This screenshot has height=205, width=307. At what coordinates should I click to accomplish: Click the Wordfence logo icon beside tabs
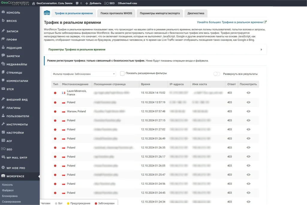[47, 13]
